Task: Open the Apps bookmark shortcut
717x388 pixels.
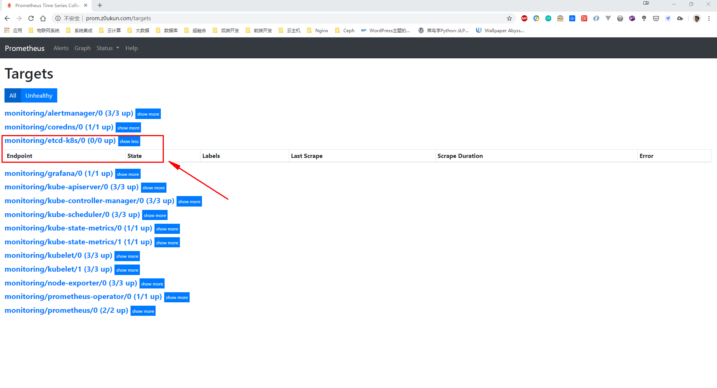Action: tap(13, 30)
